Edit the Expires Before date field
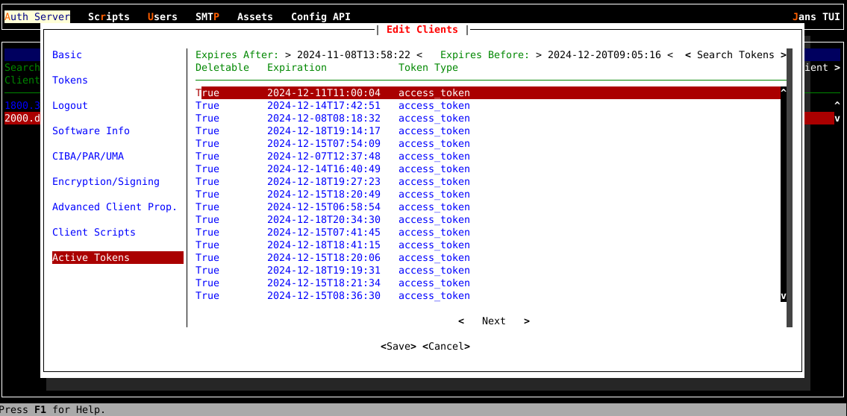The width and height of the screenshot is (847, 416). [x=604, y=55]
